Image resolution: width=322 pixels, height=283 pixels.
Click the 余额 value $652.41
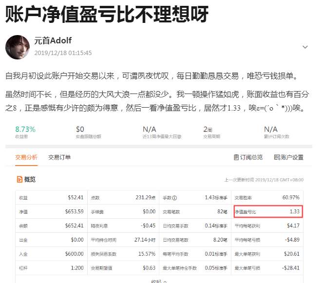[74, 226]
